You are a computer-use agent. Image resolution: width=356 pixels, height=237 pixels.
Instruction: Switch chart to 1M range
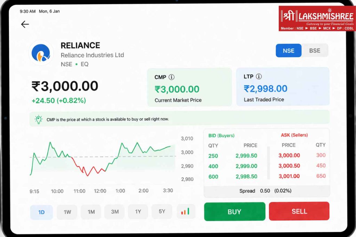tap(91, 212)
